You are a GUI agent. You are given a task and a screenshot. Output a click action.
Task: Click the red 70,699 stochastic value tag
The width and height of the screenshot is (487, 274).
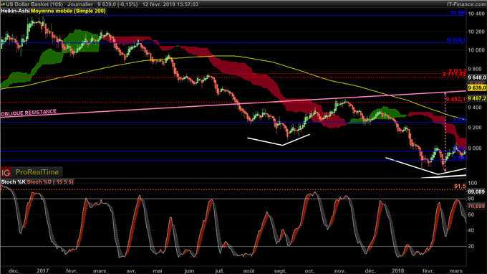pyautogui.click(x=476, y=206)
